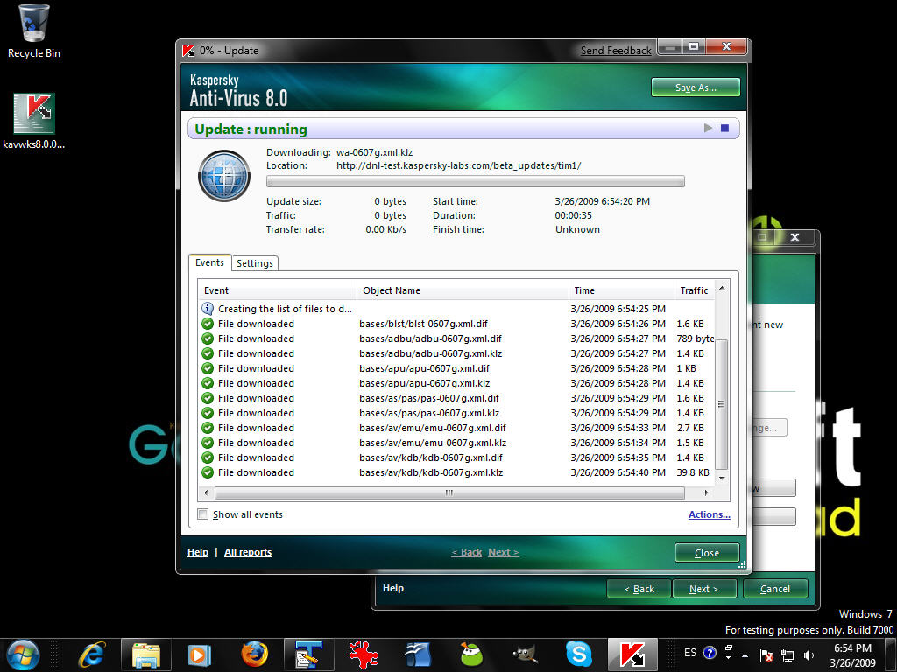Select the row 'bases/adbu/adbu-0607g.xml.dif'
The height and width of the screenshot is (672, 897).
point(456,339)
